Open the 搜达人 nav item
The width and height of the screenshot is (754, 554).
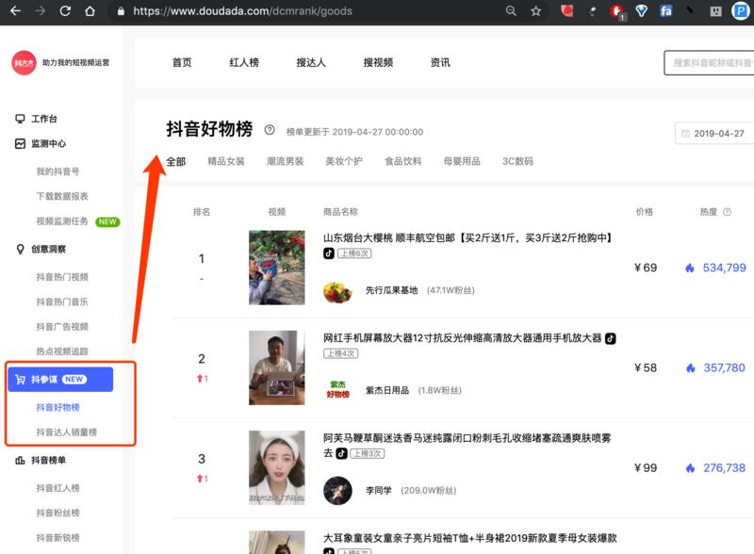311,62
